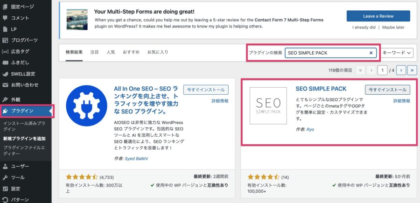This screenshot has width=420, height=203.
Task: Switch to the お気に入り tab
Action: click(x=158, y=52)
